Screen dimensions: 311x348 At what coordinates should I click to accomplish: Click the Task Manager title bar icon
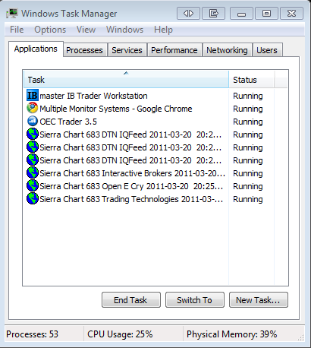(12, 13)
